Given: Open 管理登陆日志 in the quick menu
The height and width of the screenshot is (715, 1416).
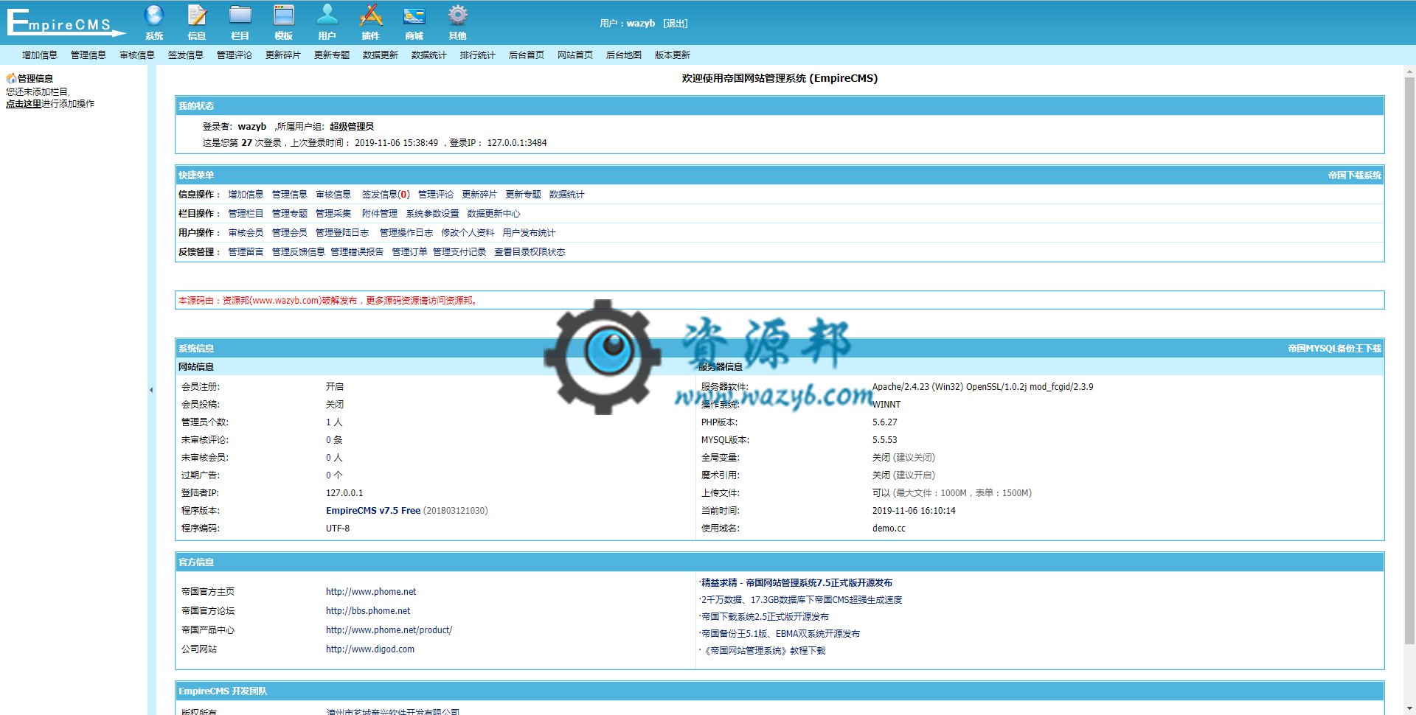Looking at the screenshot, I should pos(342,233).
